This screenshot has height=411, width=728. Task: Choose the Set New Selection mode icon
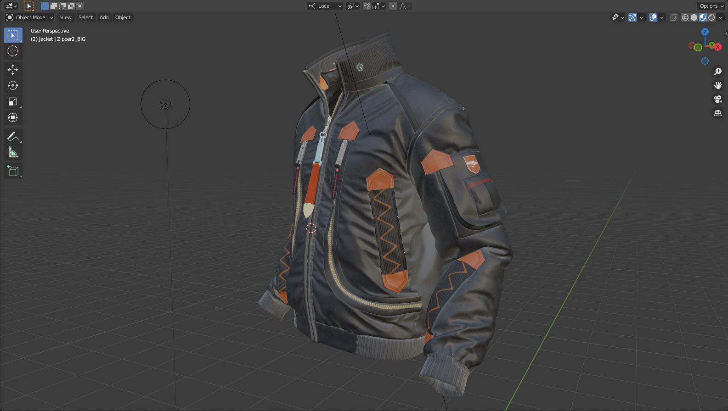coord(45,6)
